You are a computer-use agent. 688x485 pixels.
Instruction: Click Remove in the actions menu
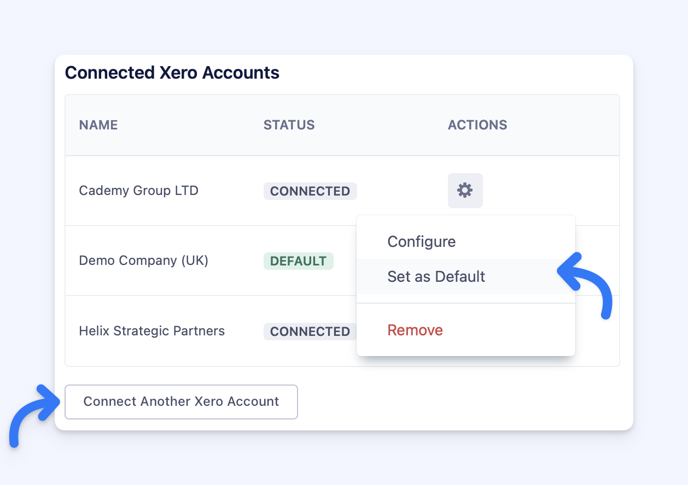click(415, 330)
